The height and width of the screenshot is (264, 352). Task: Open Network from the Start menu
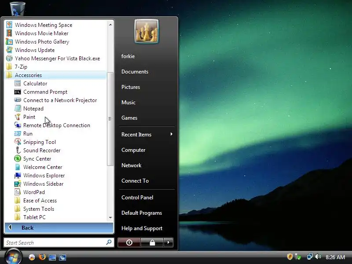tap(131, 165)
